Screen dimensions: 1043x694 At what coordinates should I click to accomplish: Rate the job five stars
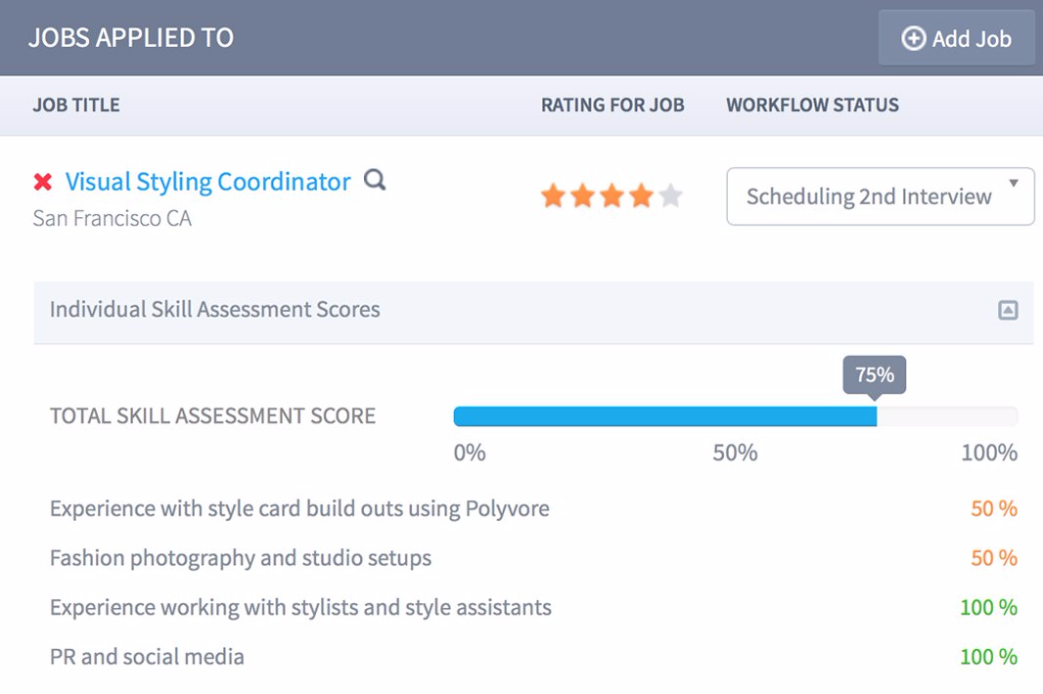(670, 195)
